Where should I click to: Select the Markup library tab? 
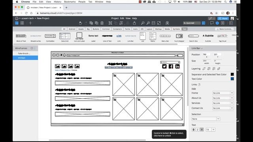click(x=158, y=29)
